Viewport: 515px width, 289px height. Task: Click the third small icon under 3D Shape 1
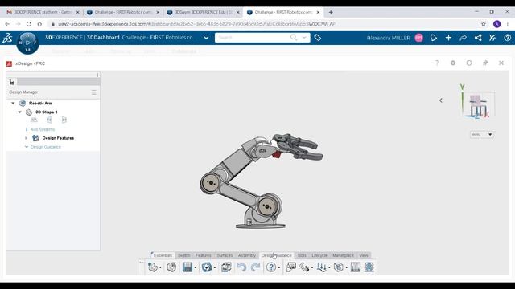click(x=64, y=120)
